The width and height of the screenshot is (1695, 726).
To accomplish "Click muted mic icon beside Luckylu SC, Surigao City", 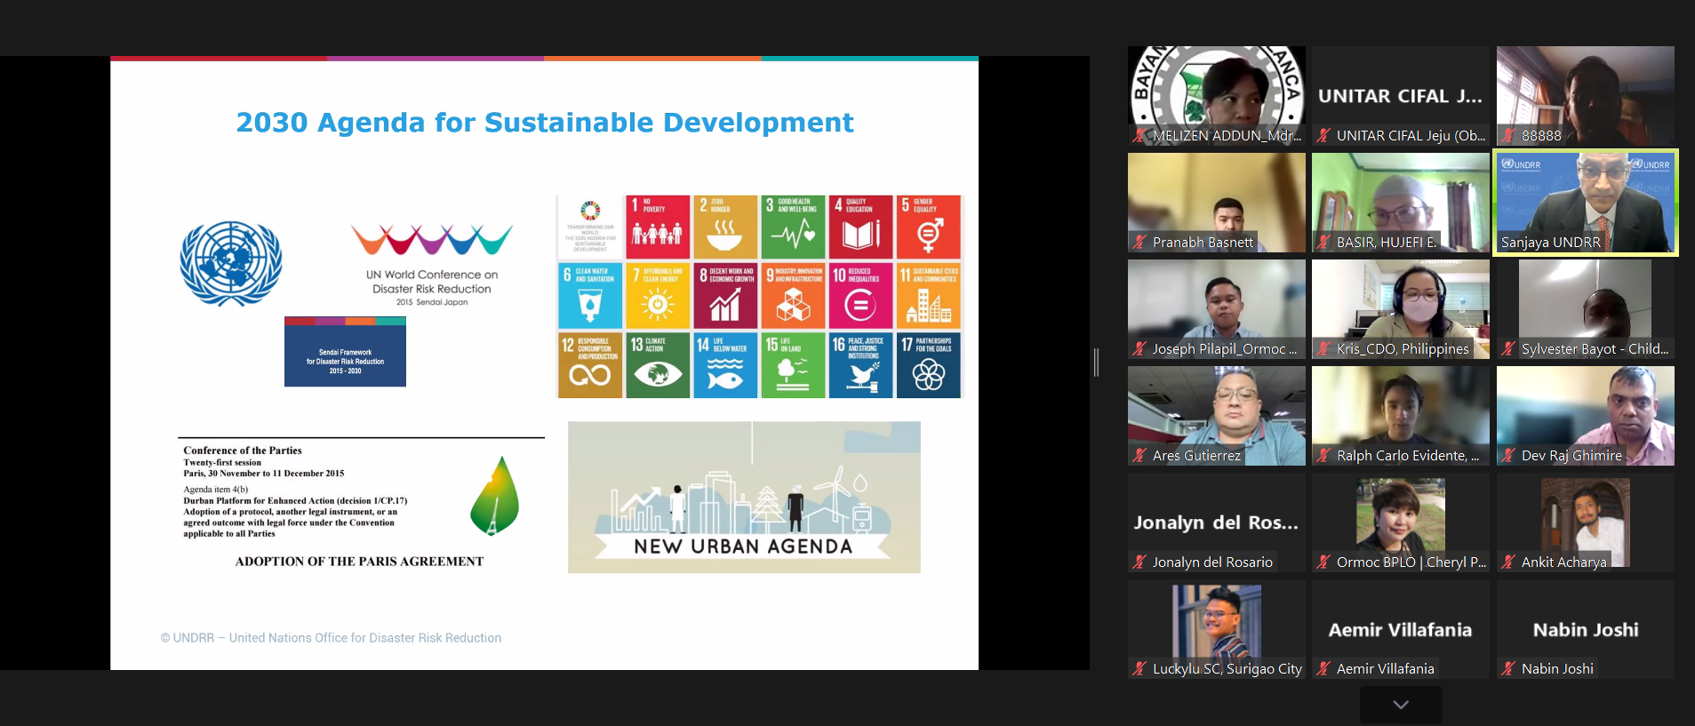I will [1139, 669].
